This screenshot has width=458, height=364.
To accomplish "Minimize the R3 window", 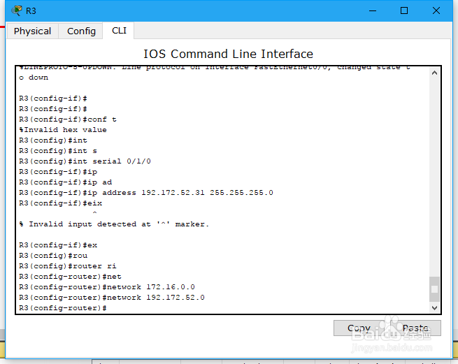I will 371,10.
